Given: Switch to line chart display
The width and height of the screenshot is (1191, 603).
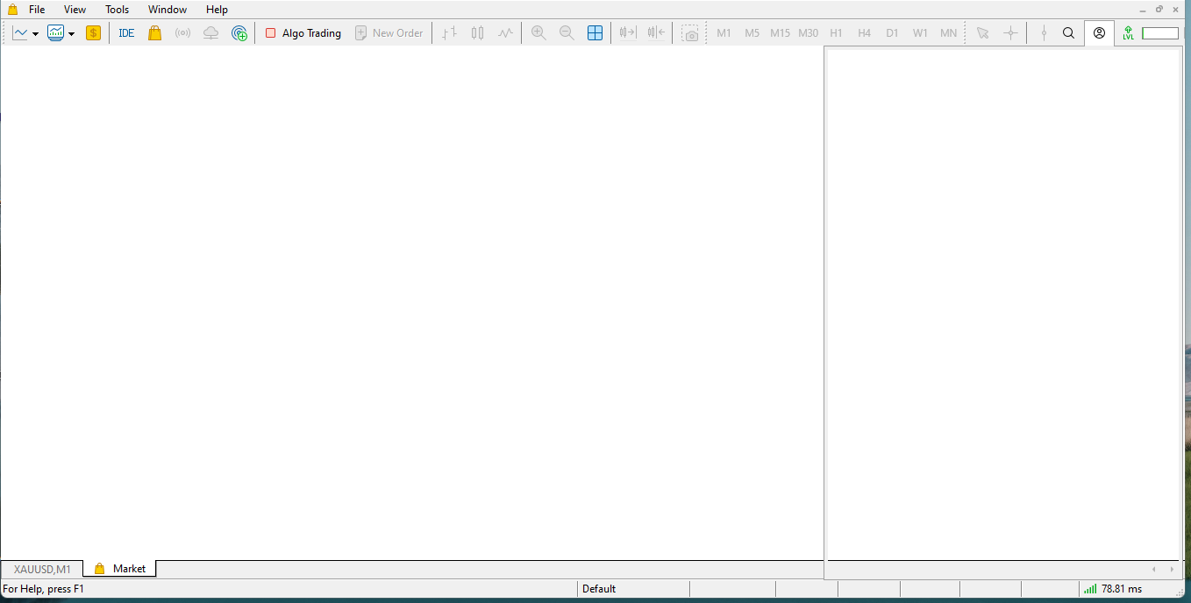Looking at the screenshot, I should click(505, 33).
